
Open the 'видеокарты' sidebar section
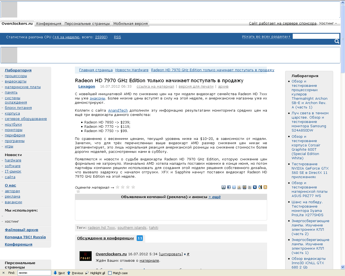tap(16, 81)
